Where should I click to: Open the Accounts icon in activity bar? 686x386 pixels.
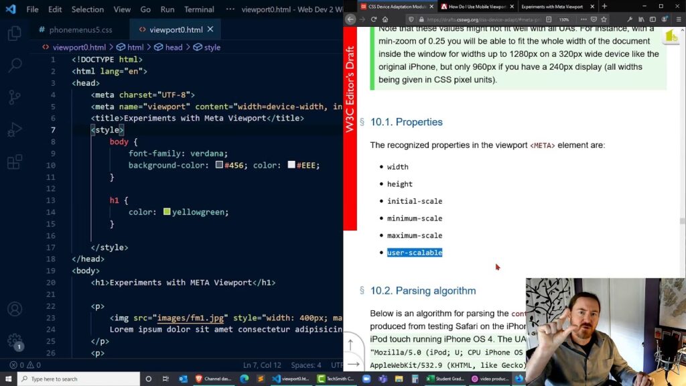14,310
